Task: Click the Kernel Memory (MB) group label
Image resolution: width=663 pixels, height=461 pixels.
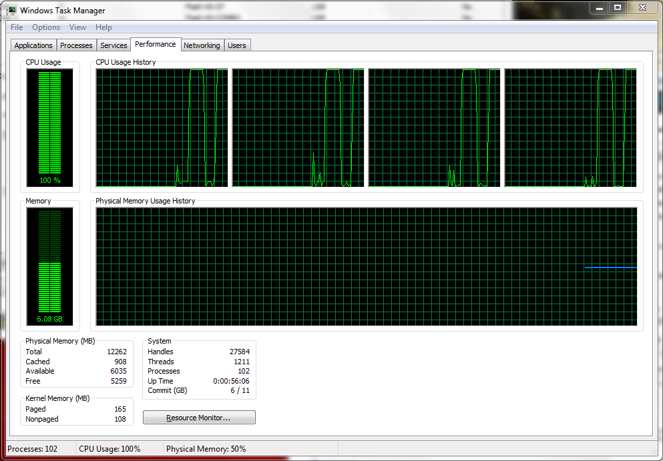Action: 57,398
